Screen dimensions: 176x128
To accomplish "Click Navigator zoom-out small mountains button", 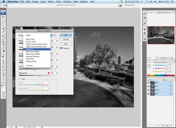I will click(157, 58).
